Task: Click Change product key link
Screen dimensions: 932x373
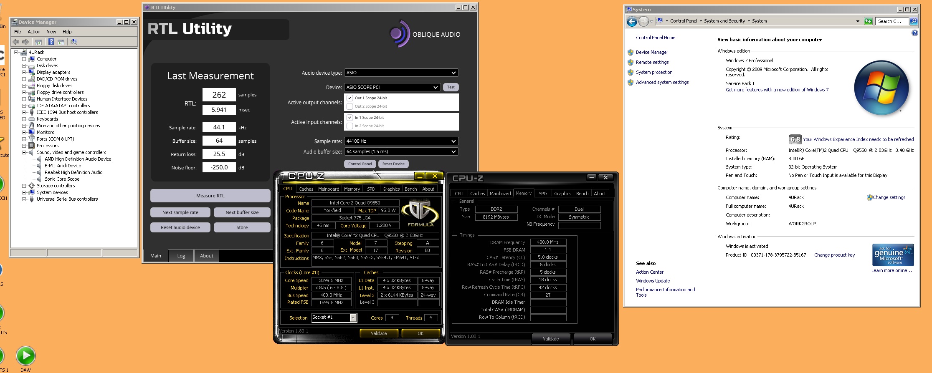Action: point(834,255)
